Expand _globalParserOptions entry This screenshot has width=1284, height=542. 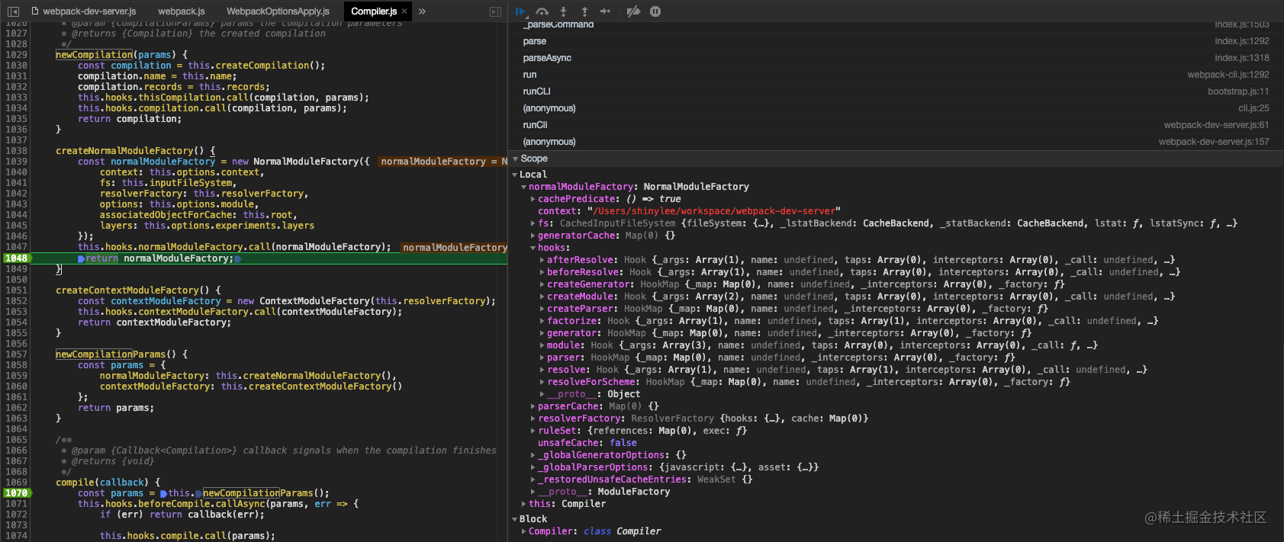533,467
